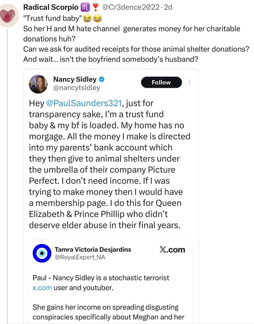Click the @RoyalExpert_NA handle
This screenshot has height=324, width=254.
tap(80, 257)
